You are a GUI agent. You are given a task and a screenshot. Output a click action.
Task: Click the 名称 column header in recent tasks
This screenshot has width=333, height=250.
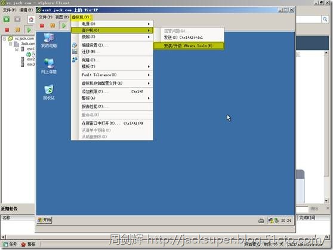7,218
